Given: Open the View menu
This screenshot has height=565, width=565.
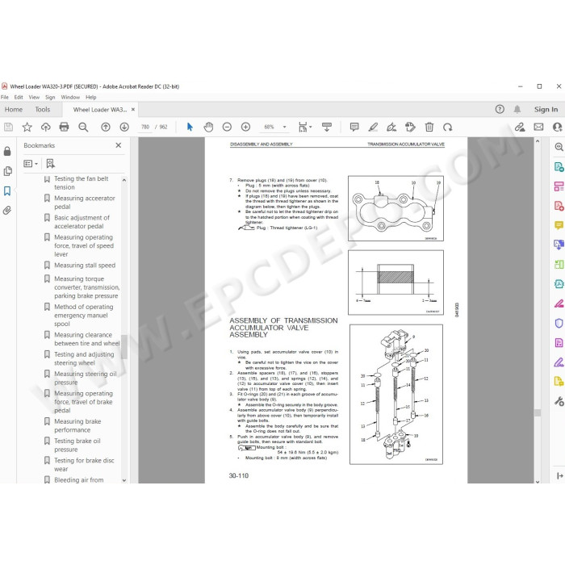Looking at the screenshot, I should point(34,98).
